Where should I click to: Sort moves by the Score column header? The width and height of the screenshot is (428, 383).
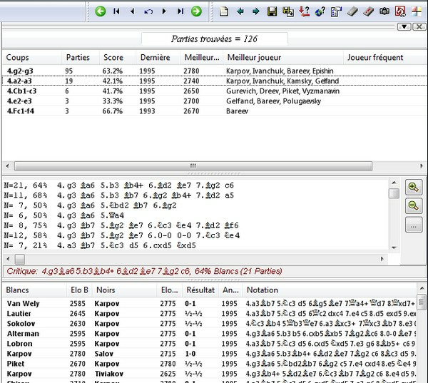(114, 57)
